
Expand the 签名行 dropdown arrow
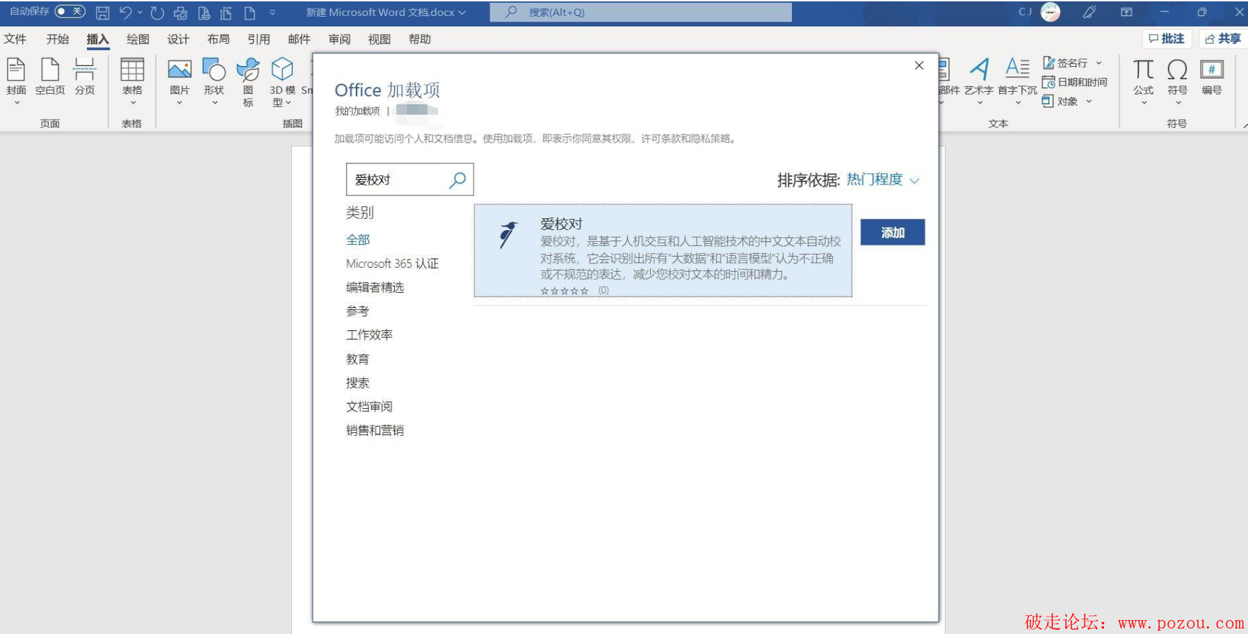pos(1099,63)
